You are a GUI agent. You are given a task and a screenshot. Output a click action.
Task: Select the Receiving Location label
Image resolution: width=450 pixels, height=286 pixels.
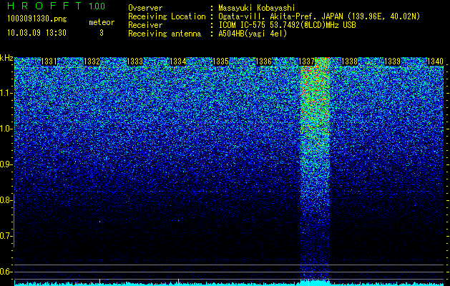tap(167, 16)
